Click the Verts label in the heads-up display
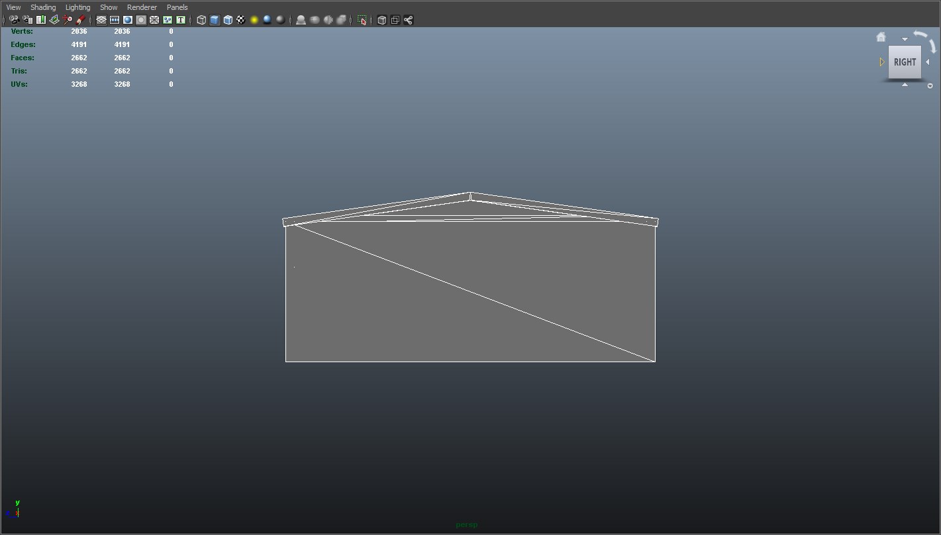This screenshot has height=535, width=941. [x=22, y=31]
